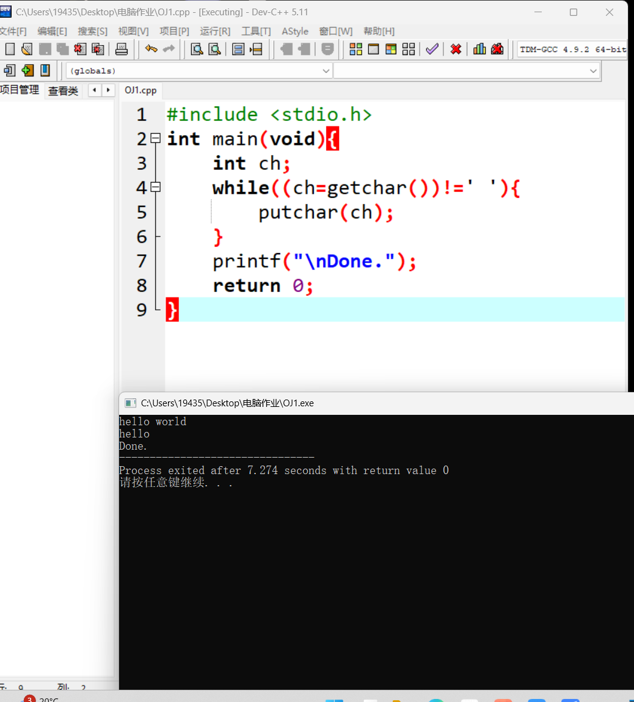Switch to the 项目管理 panel tab
Screen dimensions: 634x702
(x=20, y=90)
